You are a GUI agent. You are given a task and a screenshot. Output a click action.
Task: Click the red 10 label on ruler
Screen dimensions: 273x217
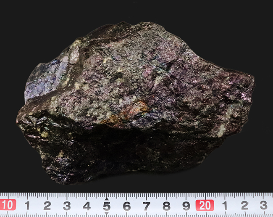coord(8,205)
